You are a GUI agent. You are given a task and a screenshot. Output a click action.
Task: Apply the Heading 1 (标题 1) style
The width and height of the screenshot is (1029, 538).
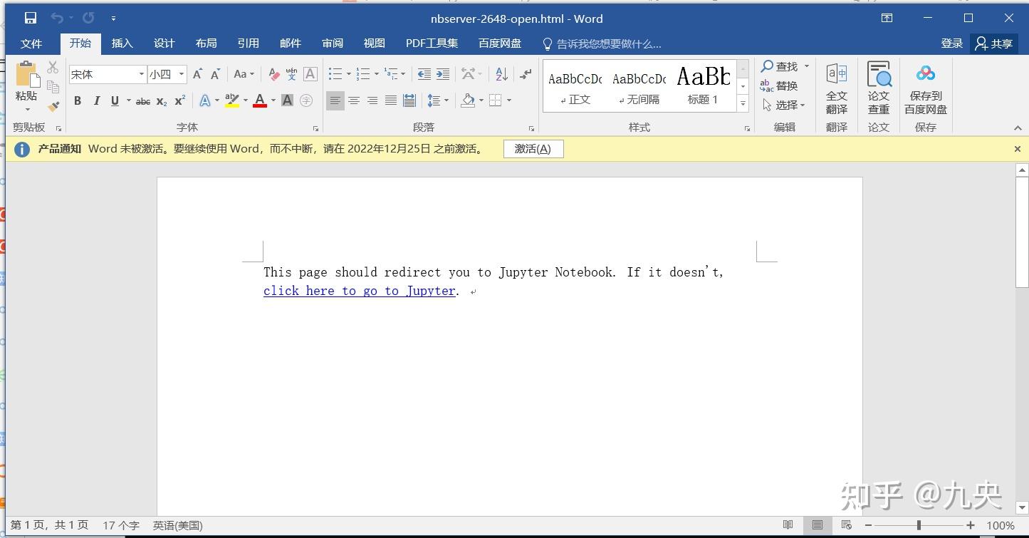[x=703, y=86]
